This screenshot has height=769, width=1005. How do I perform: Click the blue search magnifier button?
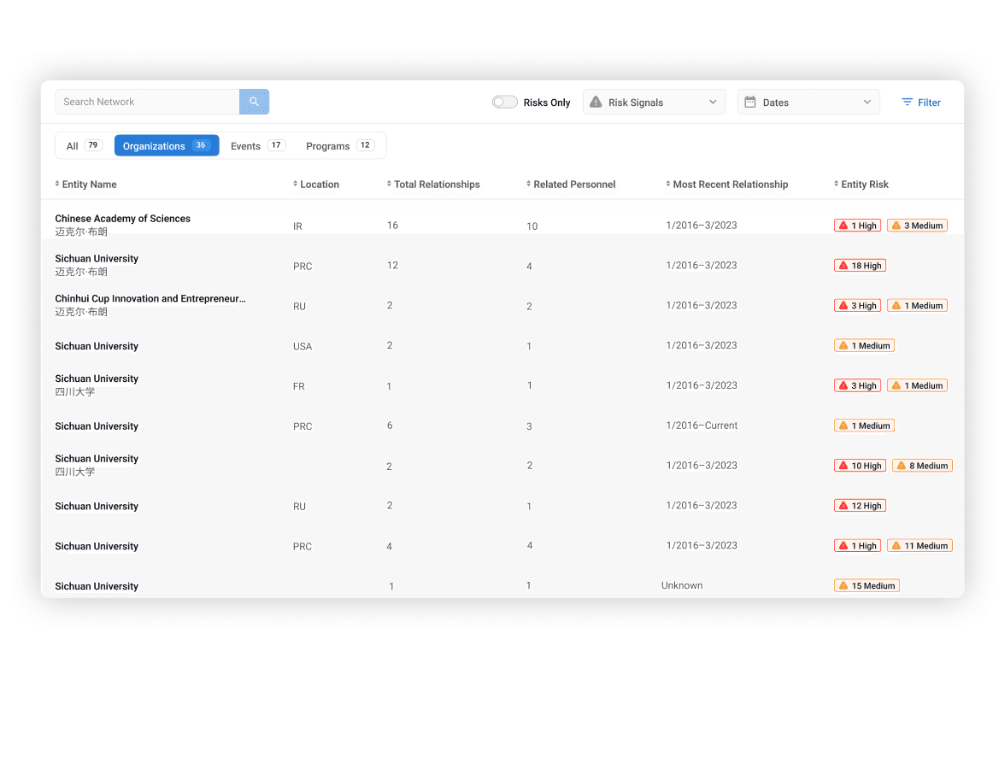(x=254, y=102)
